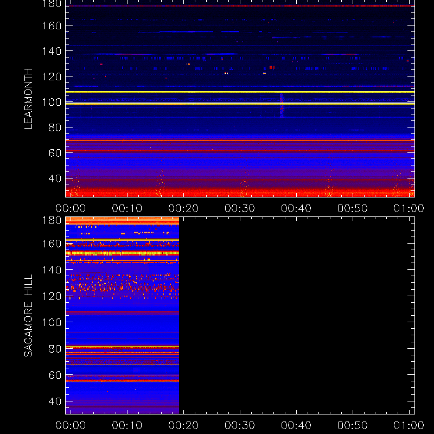Click 00:50 time label under Sagamore Hill plot
Screen dimensions: 434x434
click(x=353, y=425)
